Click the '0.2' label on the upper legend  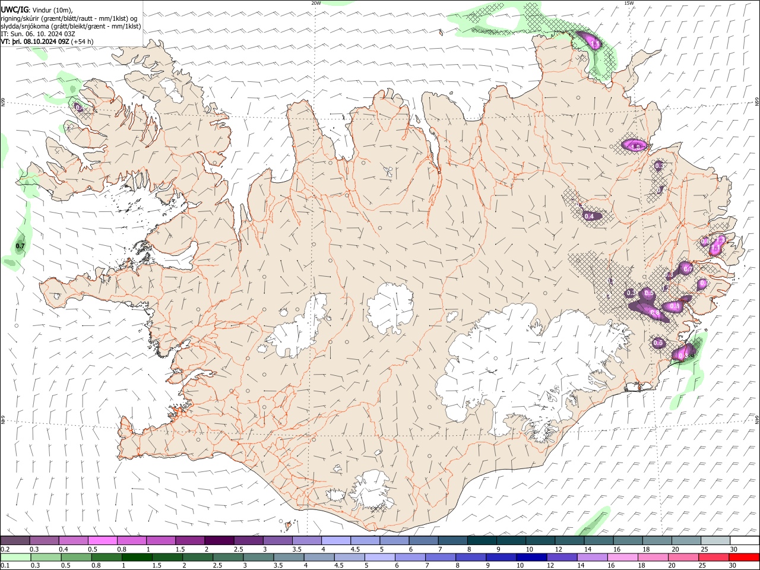[5, 549]
